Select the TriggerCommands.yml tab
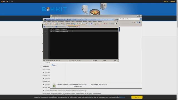 (73, 27)
